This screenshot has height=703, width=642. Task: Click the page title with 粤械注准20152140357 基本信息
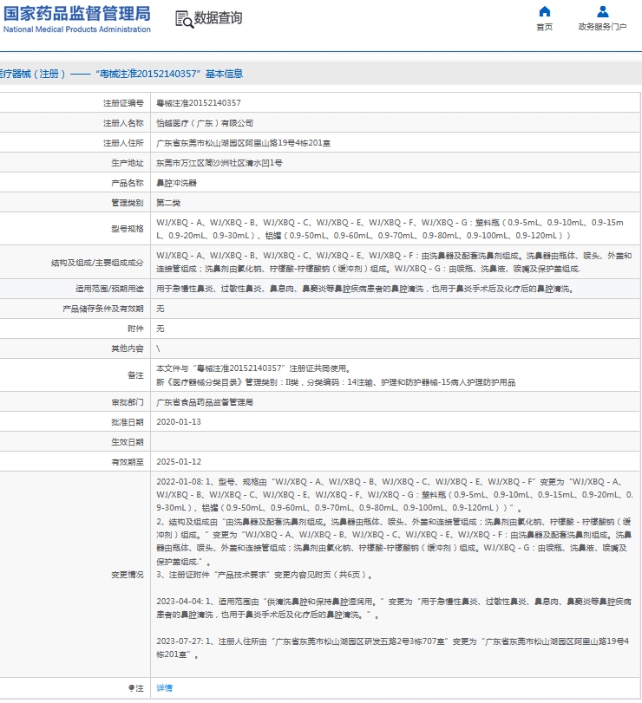click(x=121, y=74)
